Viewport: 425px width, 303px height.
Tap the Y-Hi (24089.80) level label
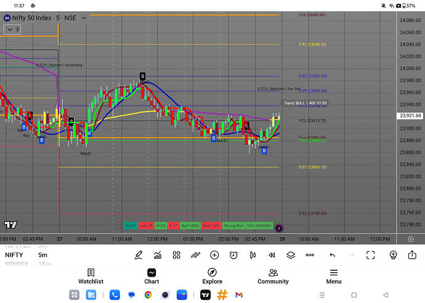(x=312, y=15)
